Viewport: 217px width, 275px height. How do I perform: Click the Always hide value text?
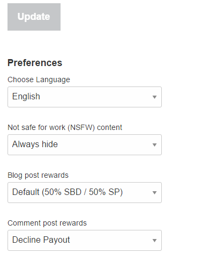pyautogui.click(x=35, y=144)
